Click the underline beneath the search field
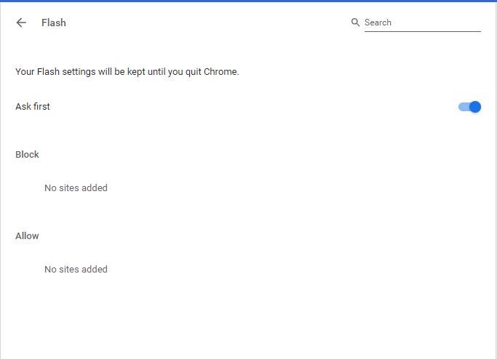 [x=422, y=31]
